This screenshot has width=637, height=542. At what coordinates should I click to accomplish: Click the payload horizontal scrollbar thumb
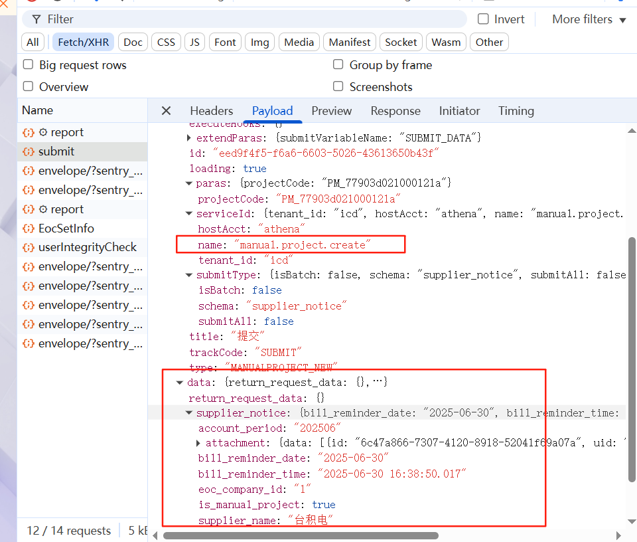click(301, 535)
